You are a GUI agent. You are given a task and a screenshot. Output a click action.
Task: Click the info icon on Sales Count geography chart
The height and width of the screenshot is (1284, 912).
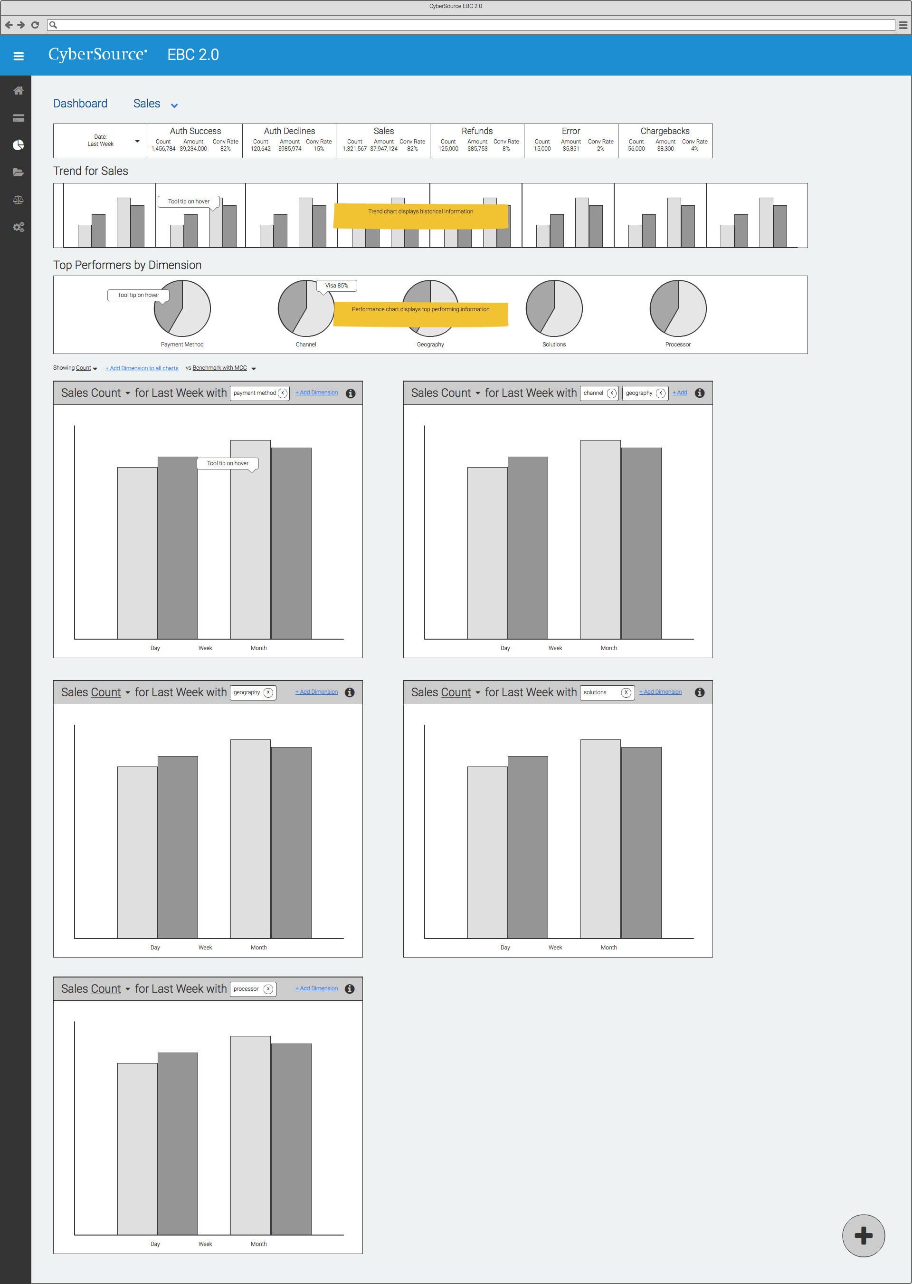pyautogui.click(x=354, y=691)
